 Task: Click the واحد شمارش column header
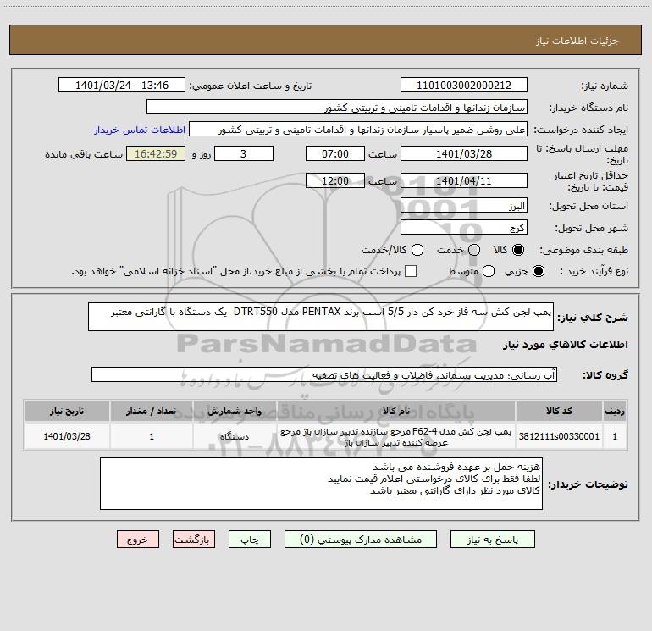[235, 412]
